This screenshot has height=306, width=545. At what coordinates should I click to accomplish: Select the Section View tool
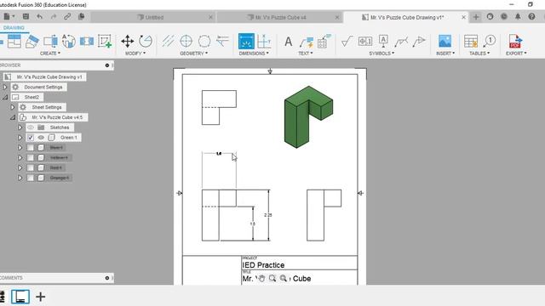[x=50, y=41]
